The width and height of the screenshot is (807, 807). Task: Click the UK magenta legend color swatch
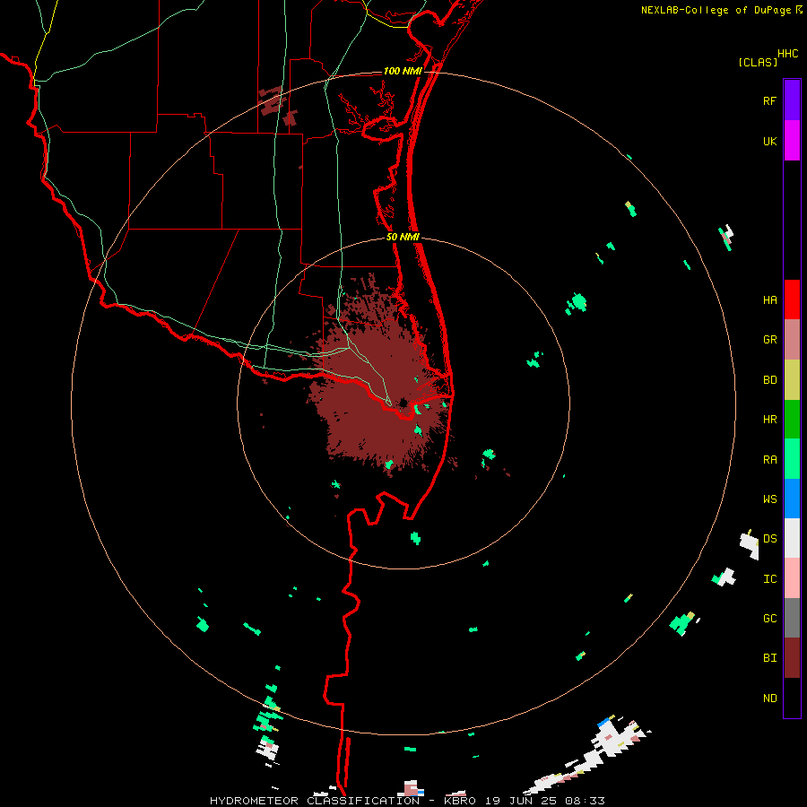point(792,141)
